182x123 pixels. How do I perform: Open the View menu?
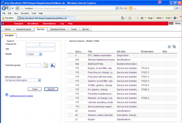pyautogui.click(x=16, y=13)
